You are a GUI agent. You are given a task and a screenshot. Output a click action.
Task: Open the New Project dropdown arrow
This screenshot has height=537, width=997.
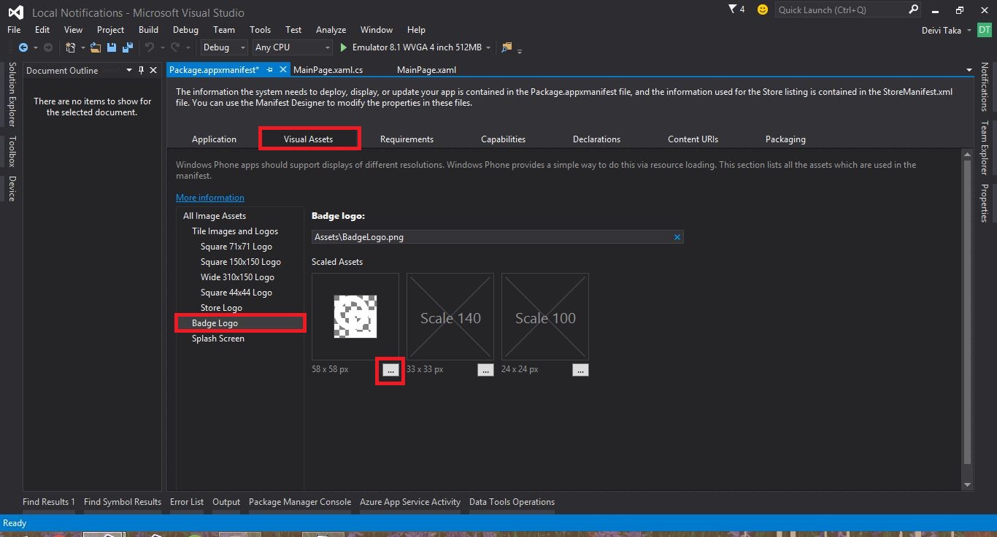(82, 47)
